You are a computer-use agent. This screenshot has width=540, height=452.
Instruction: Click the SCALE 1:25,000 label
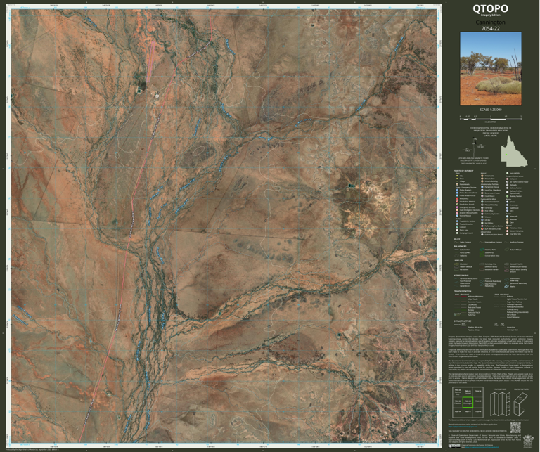(490, 110)
